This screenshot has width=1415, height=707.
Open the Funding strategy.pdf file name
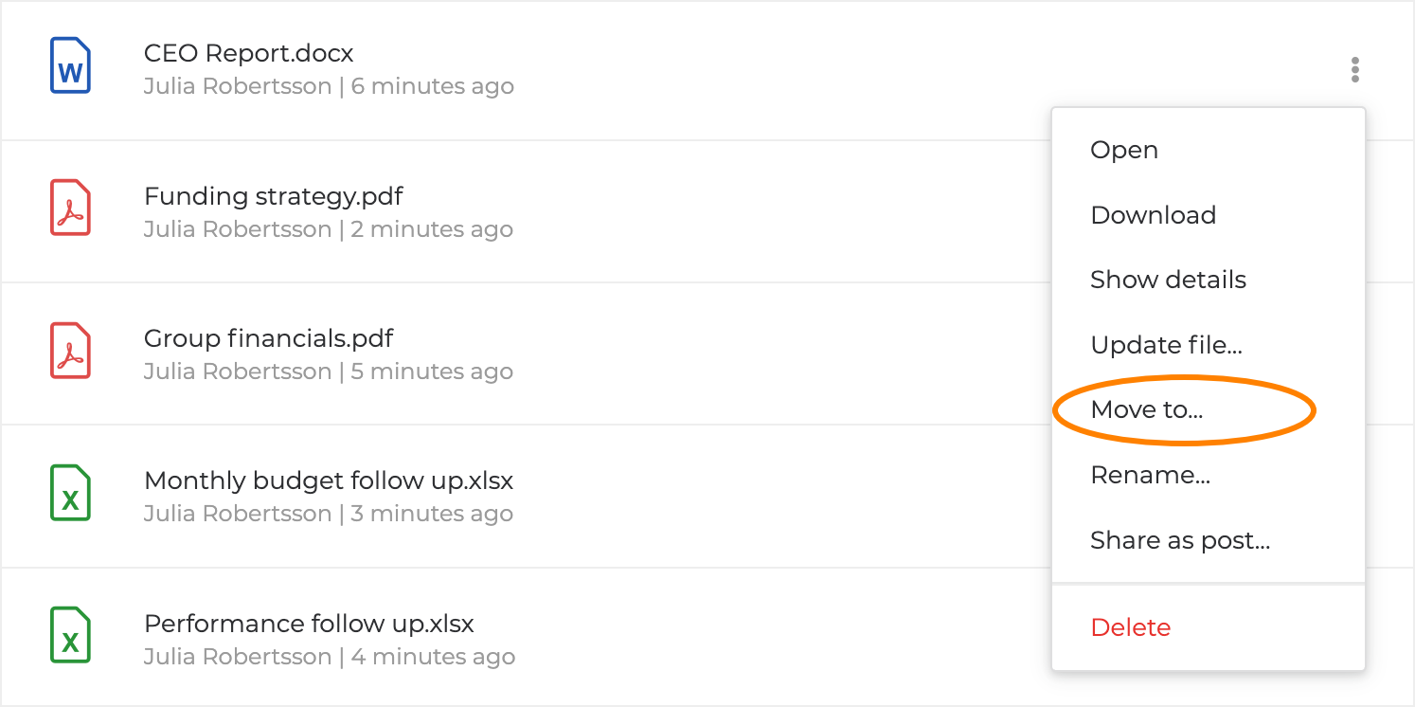tap(273, 196)
